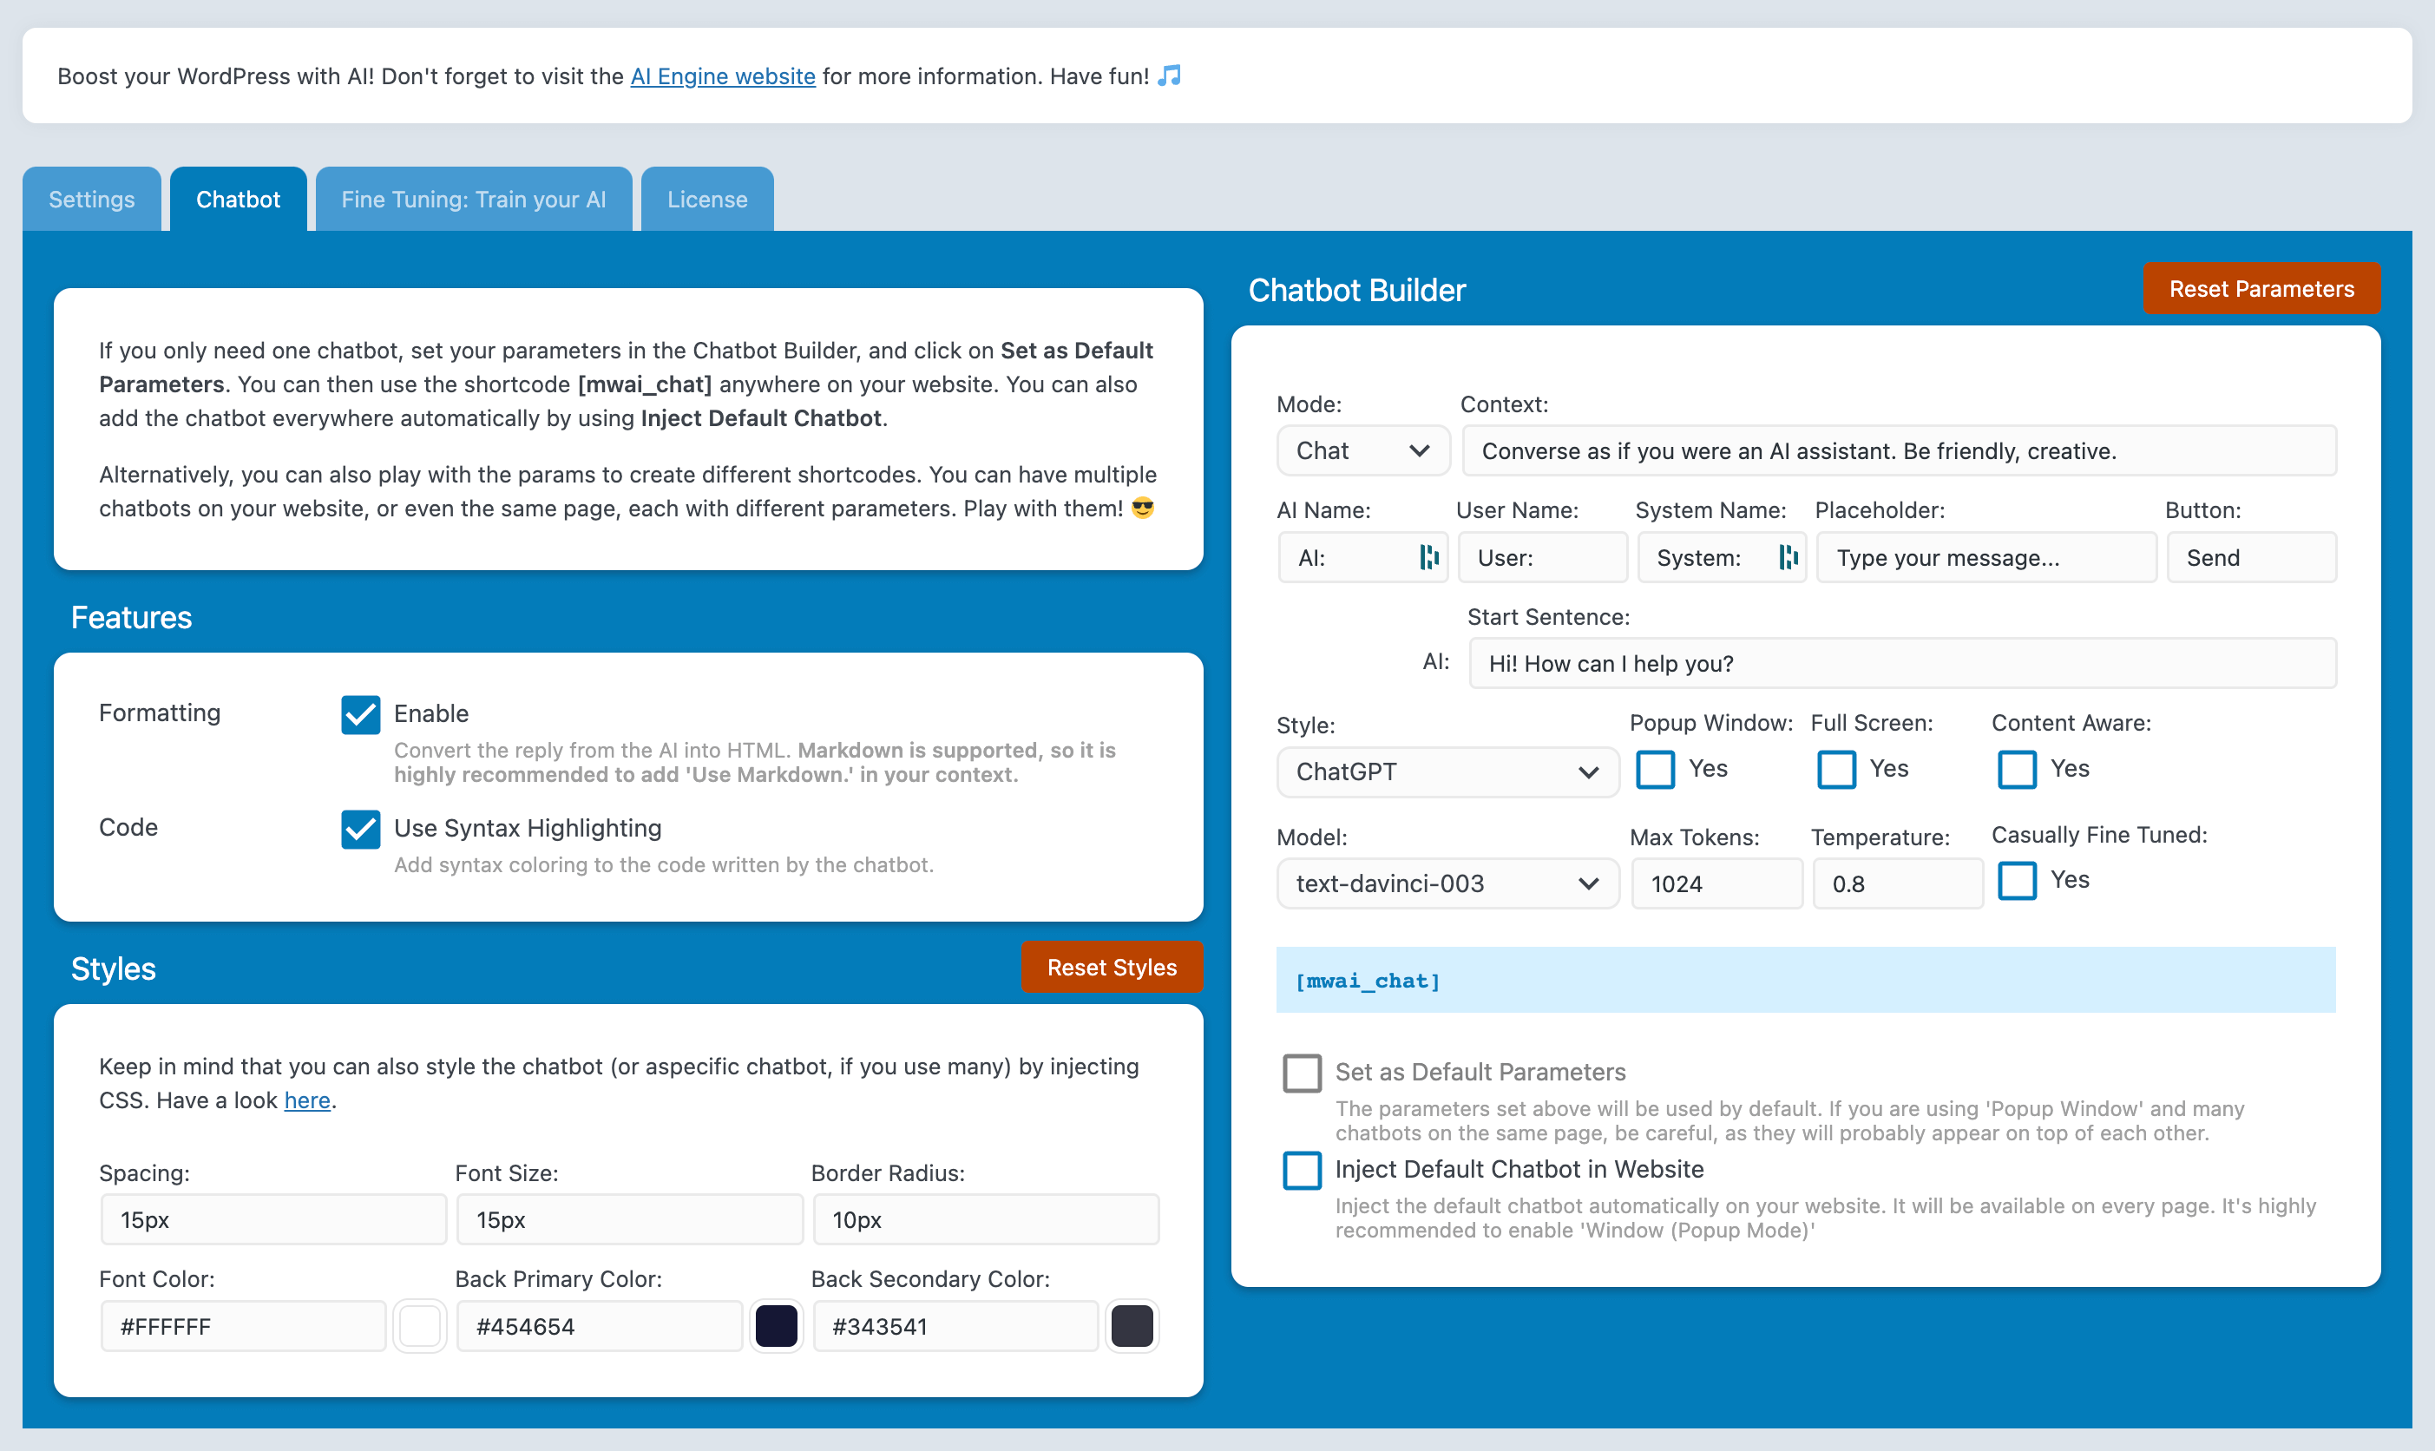Switch to the Fine Tuning Train your AI tab

[x=475, y=199]
